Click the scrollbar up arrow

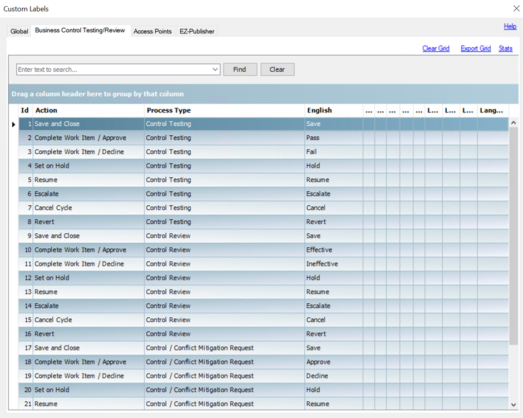(514, 123)
